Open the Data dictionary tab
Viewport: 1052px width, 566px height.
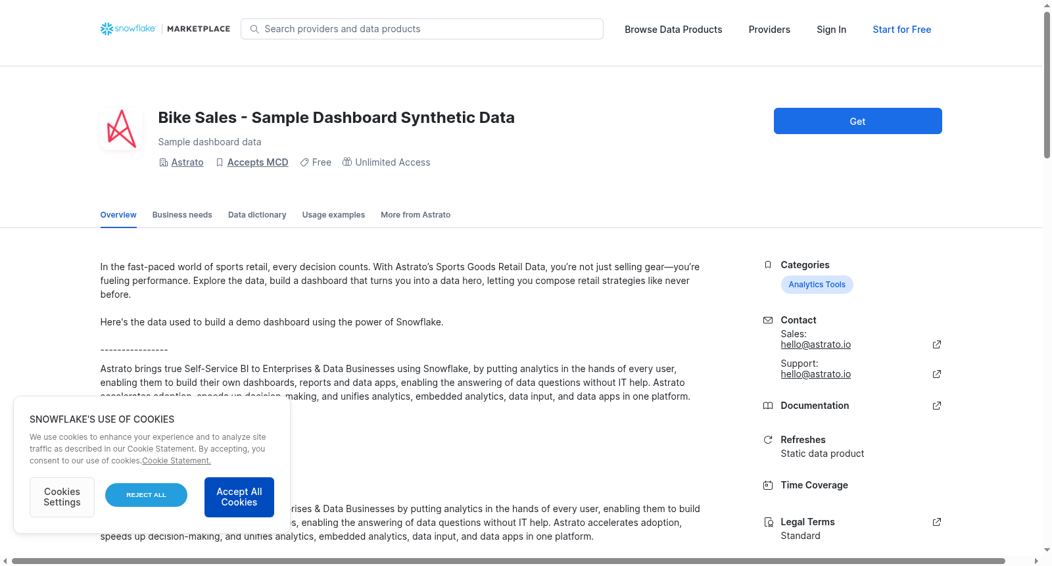[x=257, y=215]
